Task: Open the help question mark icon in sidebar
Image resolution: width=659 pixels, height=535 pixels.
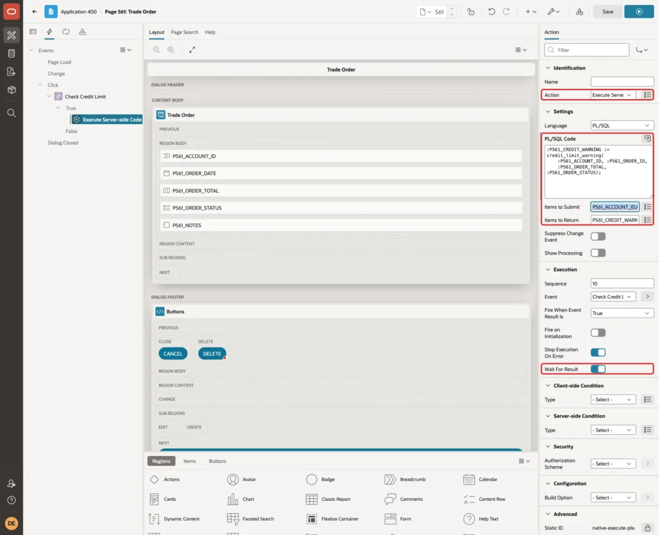Action: click(12, 500)
